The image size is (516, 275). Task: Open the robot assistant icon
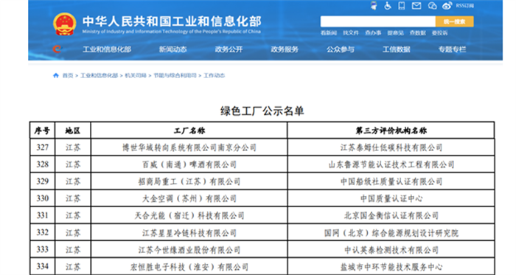tap(374, 6)
